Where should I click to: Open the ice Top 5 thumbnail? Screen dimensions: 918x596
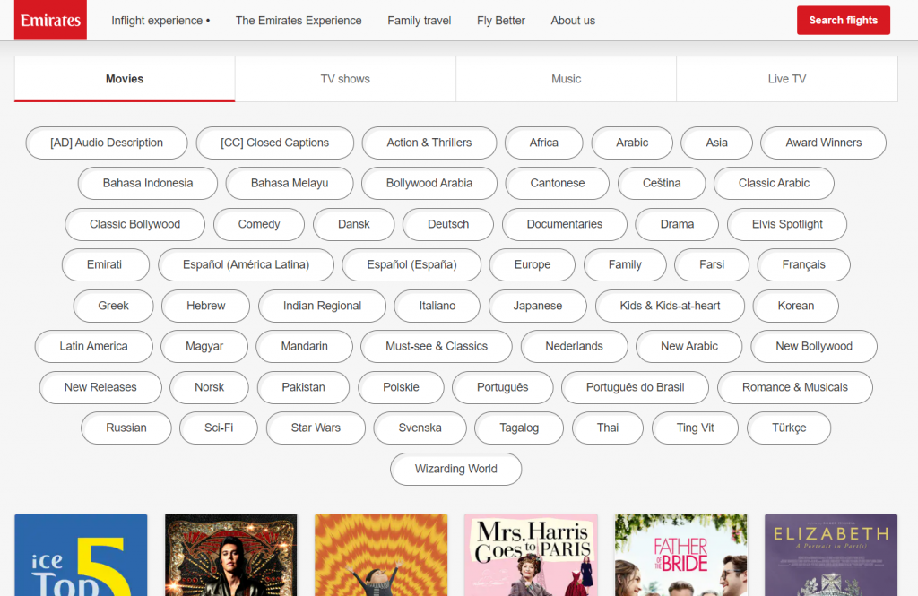click(x=81, y=555)
